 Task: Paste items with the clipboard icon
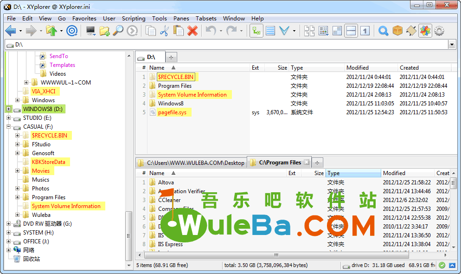[178, 31]
